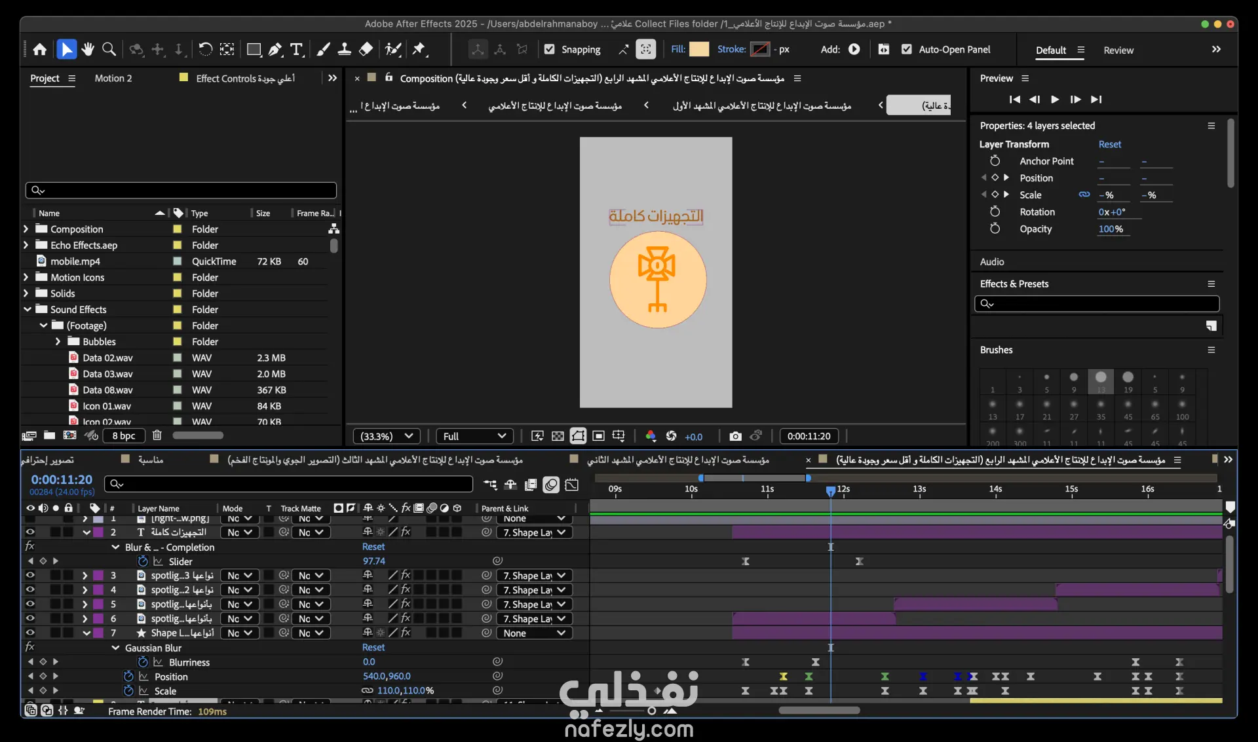
Task: Delete selected item with trash icon
Action: [x=157, y=436]
